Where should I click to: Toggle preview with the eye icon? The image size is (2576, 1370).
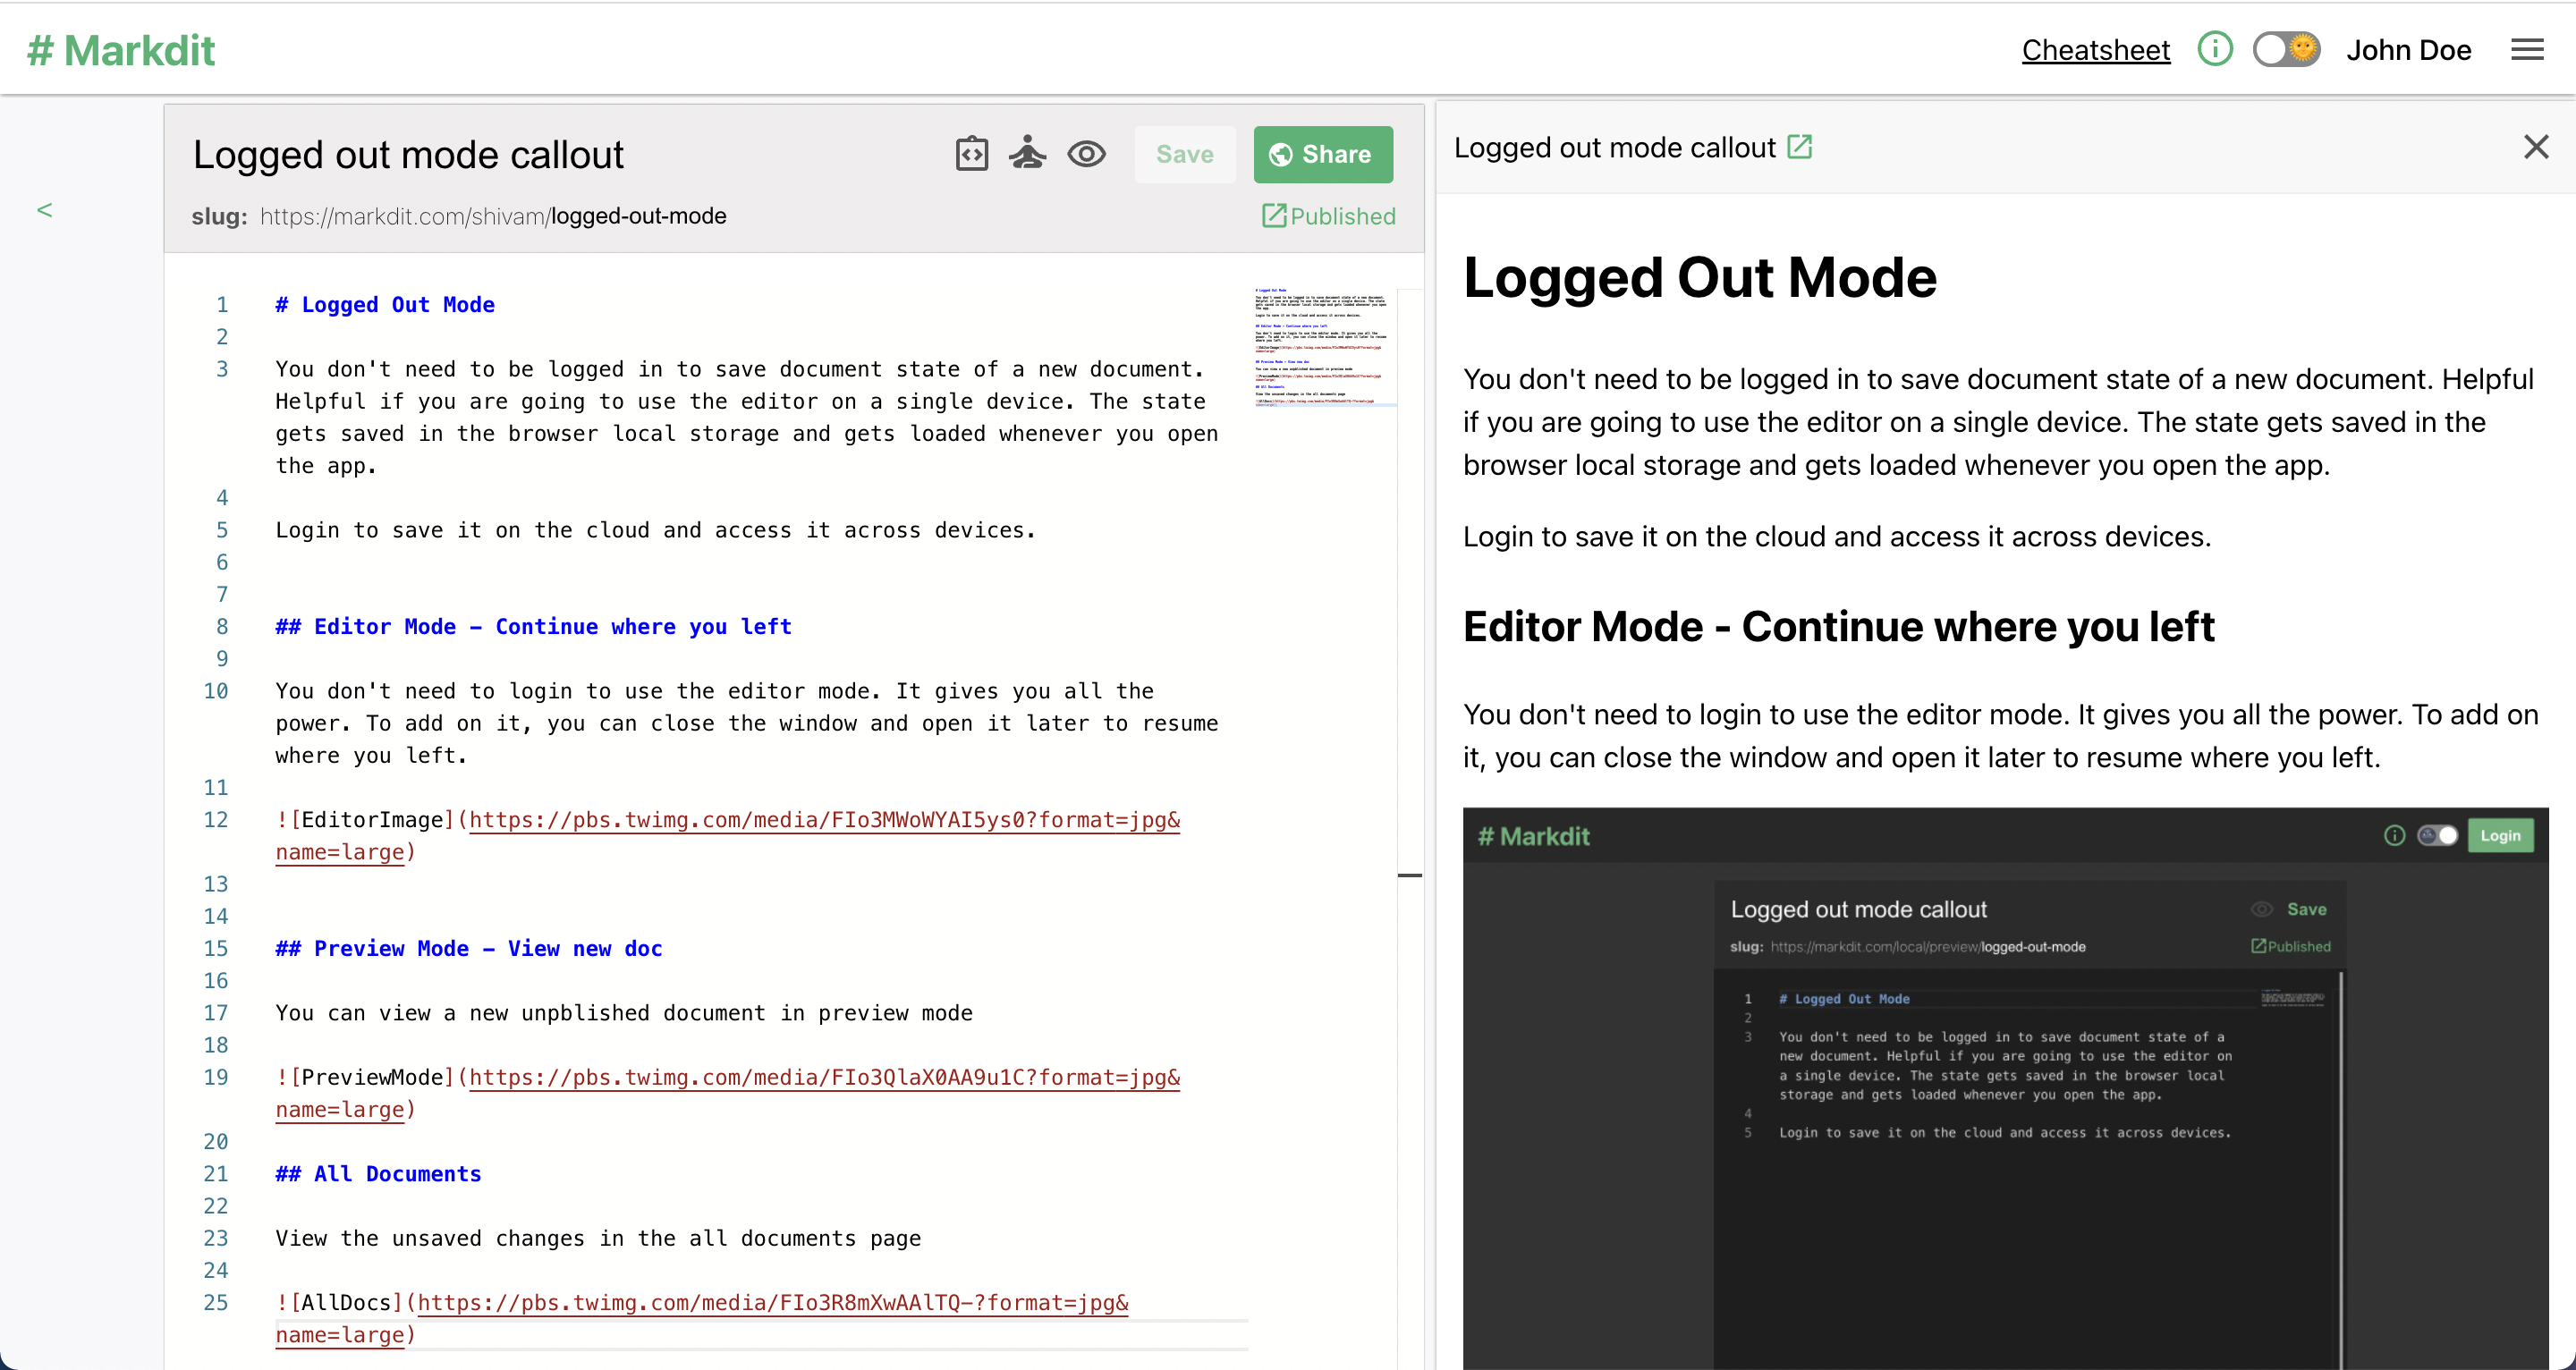[1086, 154]
